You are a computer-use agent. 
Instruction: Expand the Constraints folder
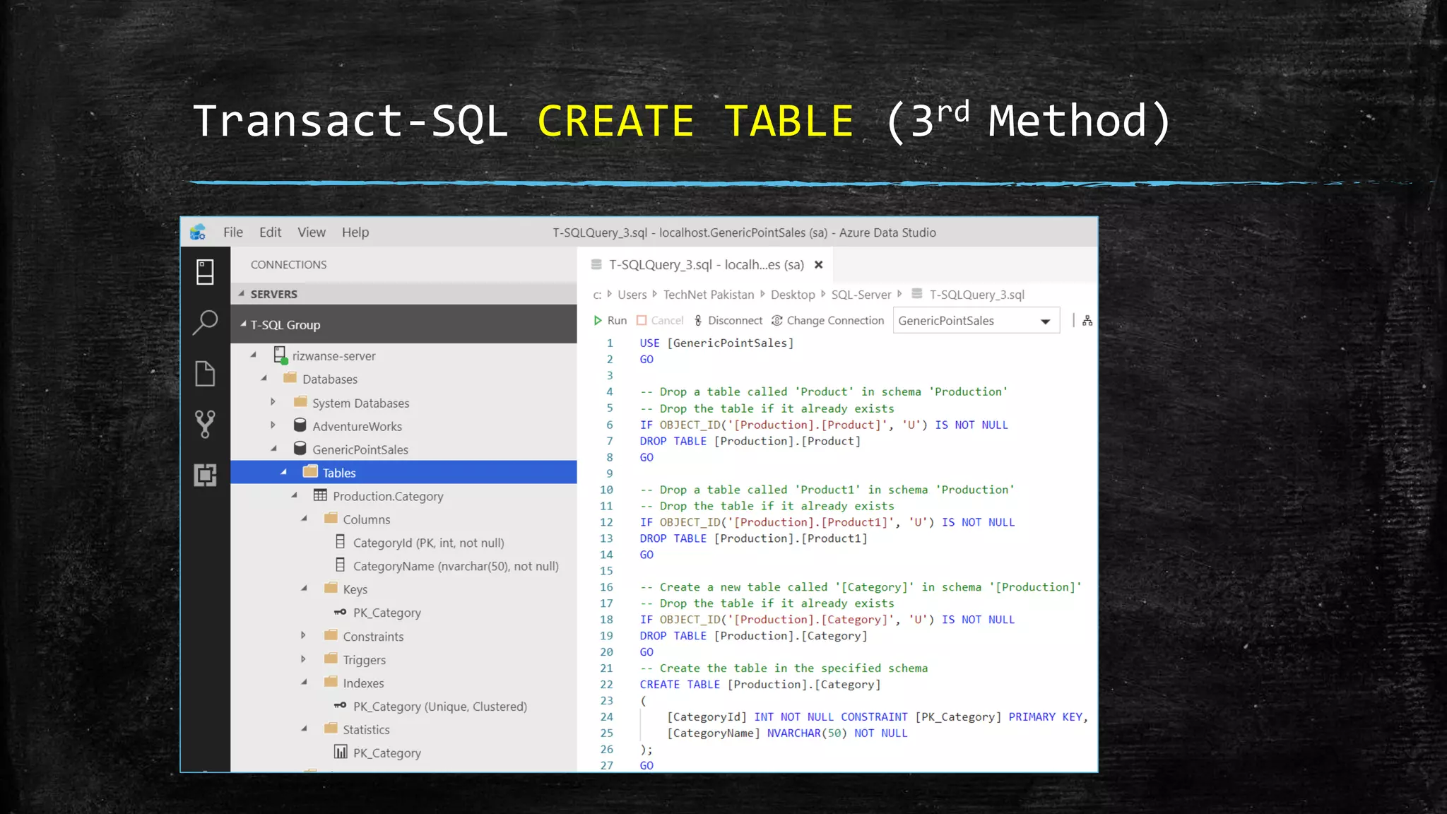coord(303,635)
